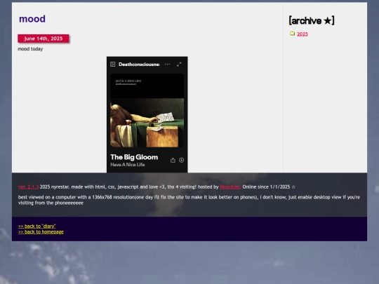The height and width of the screenshot is (284, 379).
Task: Open the ver. 2.1.3 changelog link
Action: [28, 187]
